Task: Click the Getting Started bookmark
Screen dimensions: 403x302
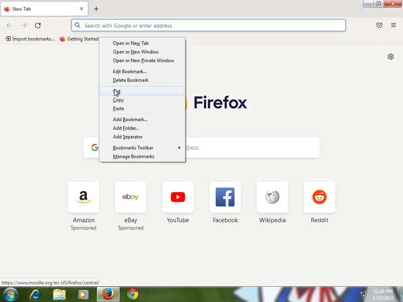Action: pos(79,39)
